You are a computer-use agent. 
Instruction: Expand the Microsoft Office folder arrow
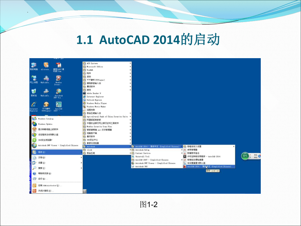[130, 67]
